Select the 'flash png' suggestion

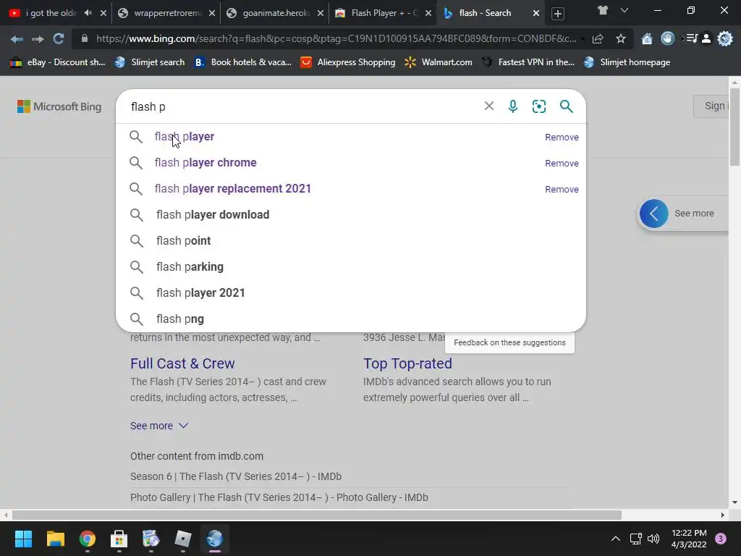(x=351, y=319)
